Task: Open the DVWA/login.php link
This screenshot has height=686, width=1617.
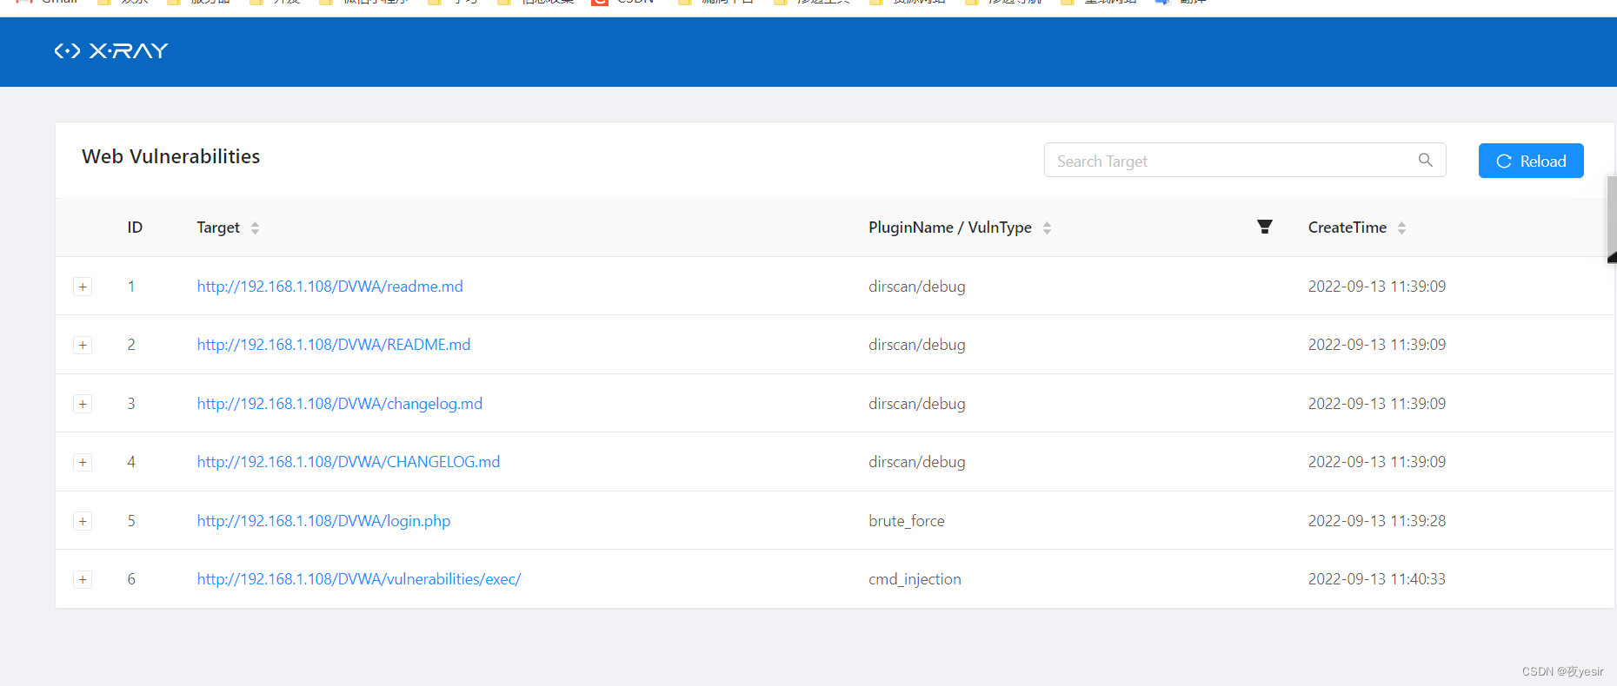Action: coord(323,521)
